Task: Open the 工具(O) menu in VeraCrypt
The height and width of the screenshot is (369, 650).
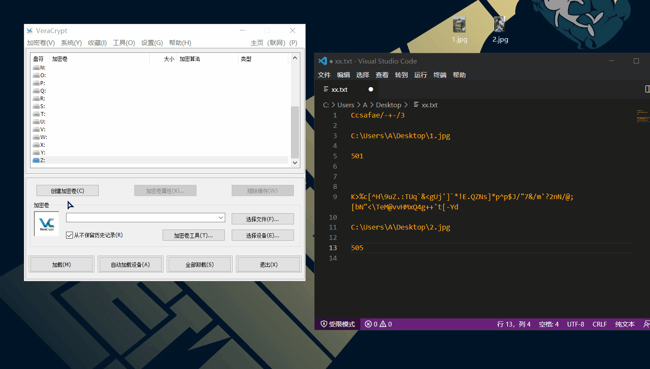Action: coord(124,43)
